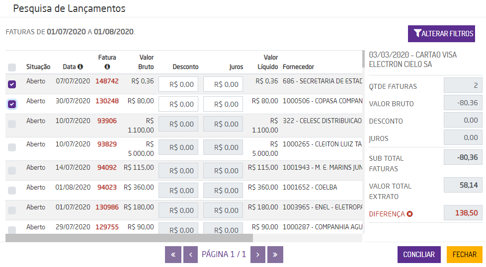
Task: Toggle the select-all checkbox in table header
Action: click(x=12, y=67)
